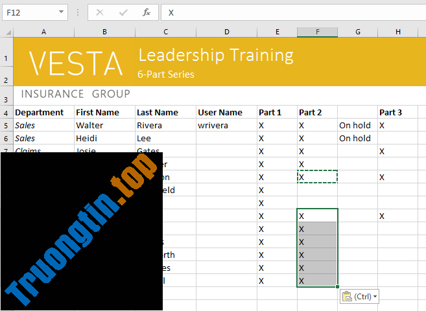426x311 pixels.
Task: Select column G header
Action: pyautogui.click(x=357, y=32)
